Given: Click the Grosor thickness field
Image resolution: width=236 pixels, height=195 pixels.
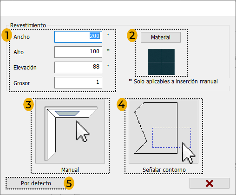Looking at the screenshot, I should point(78,82).
